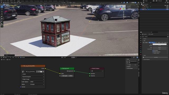This screenshot has width=169, height=95.
Task: Toggle Use Nodes checkbox in node editor header
Action: pyautogui.click(x=21, y=58)
